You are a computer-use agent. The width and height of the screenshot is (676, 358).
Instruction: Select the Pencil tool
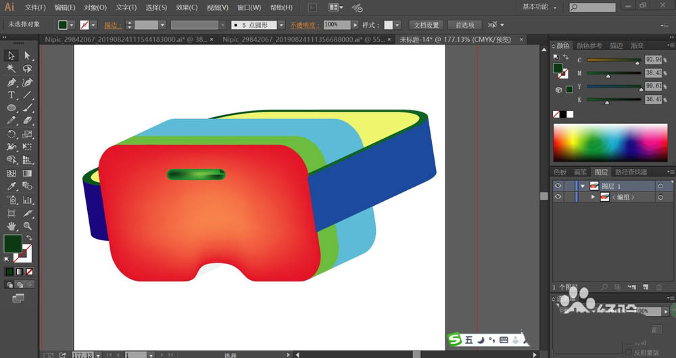click(11, 121)
